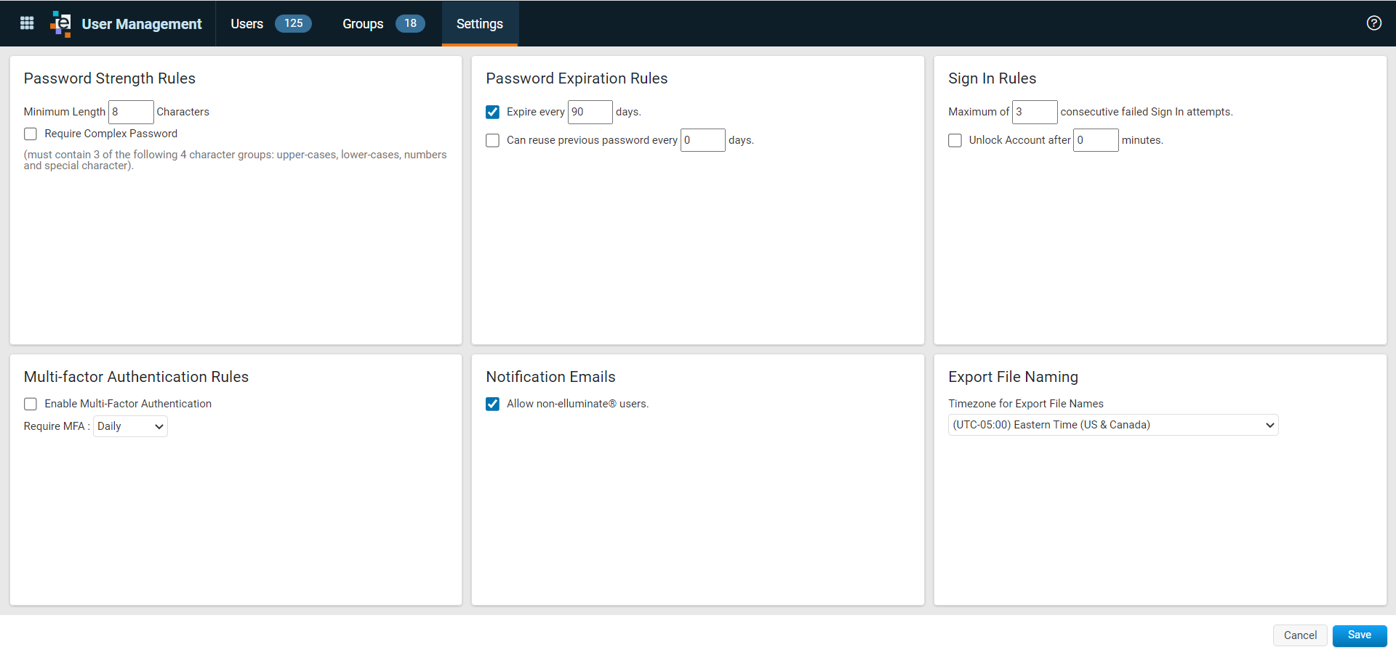This screenshot has width=1396, height=655.
Task: Click the Expire every days input
Action: (590, 112)
